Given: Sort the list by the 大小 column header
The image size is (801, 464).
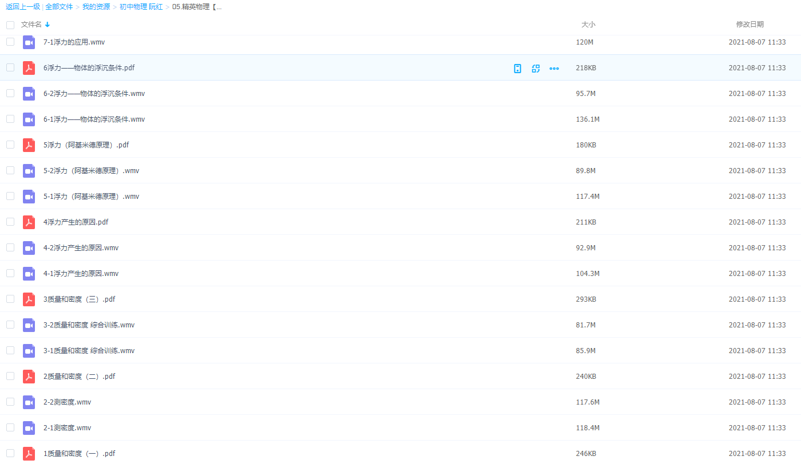Looking at the screenshot, I should coord(588,25).
